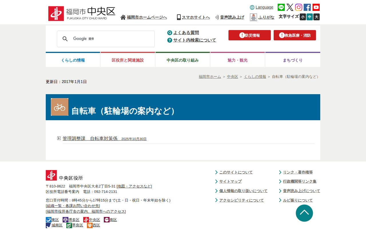This screenshot has width=366, height=229.
Task: Click the red 防災情報 button
Action: (250, 35)
